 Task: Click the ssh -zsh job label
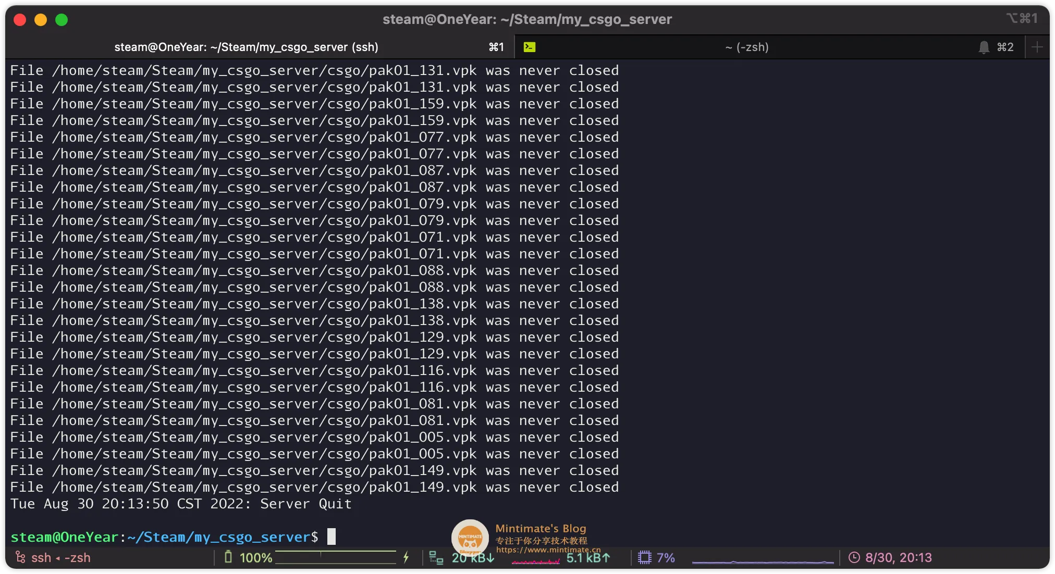coord(61,558)
